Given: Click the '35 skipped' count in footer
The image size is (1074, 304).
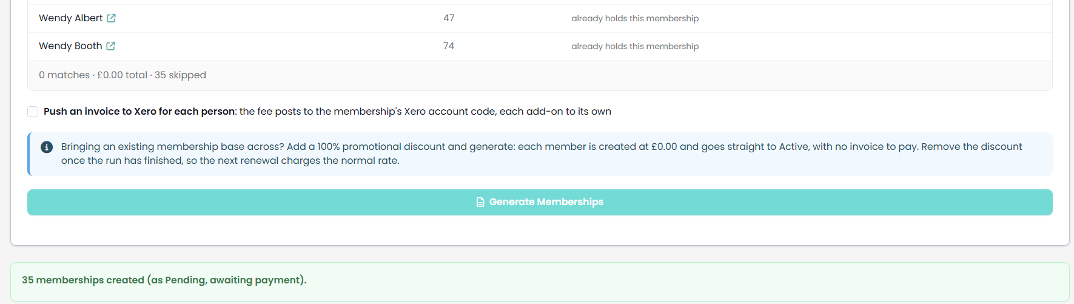Looking at the screenshot, I should [180, 75].
